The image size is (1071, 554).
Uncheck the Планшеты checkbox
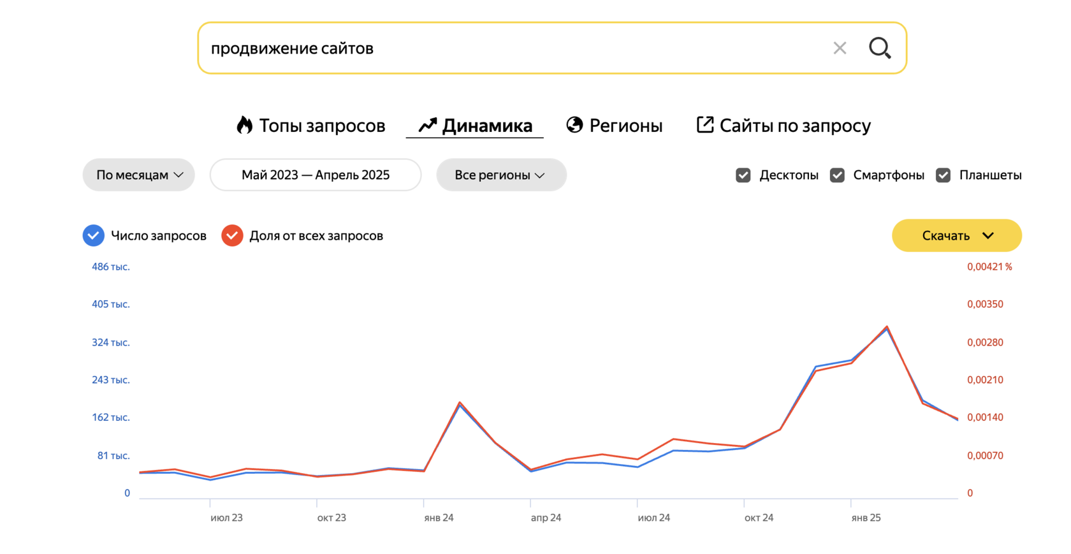coord(943,175)
